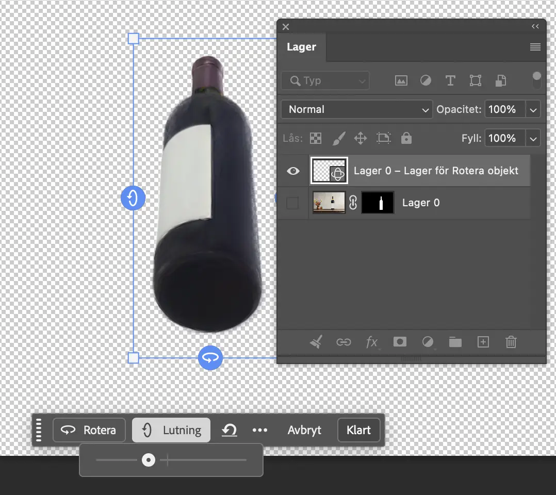Open the Lager panel options menu
Viewport: 556px width, 495px height.
click(535, 47)
